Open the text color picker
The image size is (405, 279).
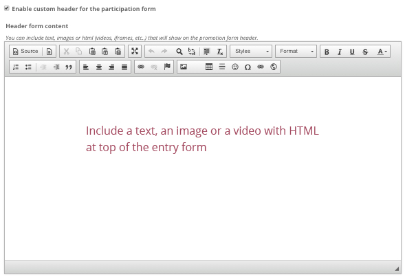[382, 52]
